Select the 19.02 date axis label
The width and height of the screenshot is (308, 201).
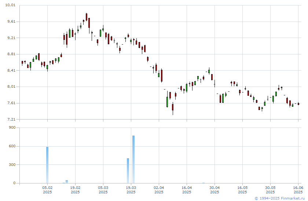75,190
